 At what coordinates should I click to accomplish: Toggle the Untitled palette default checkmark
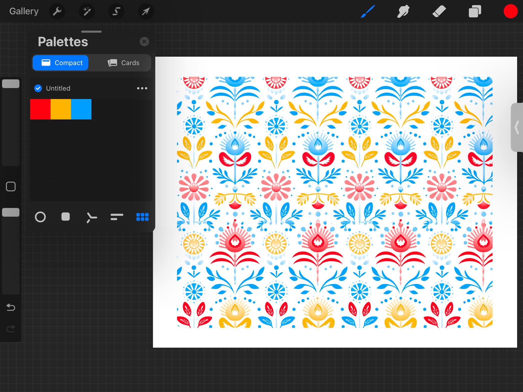click(x=38, y=88)
